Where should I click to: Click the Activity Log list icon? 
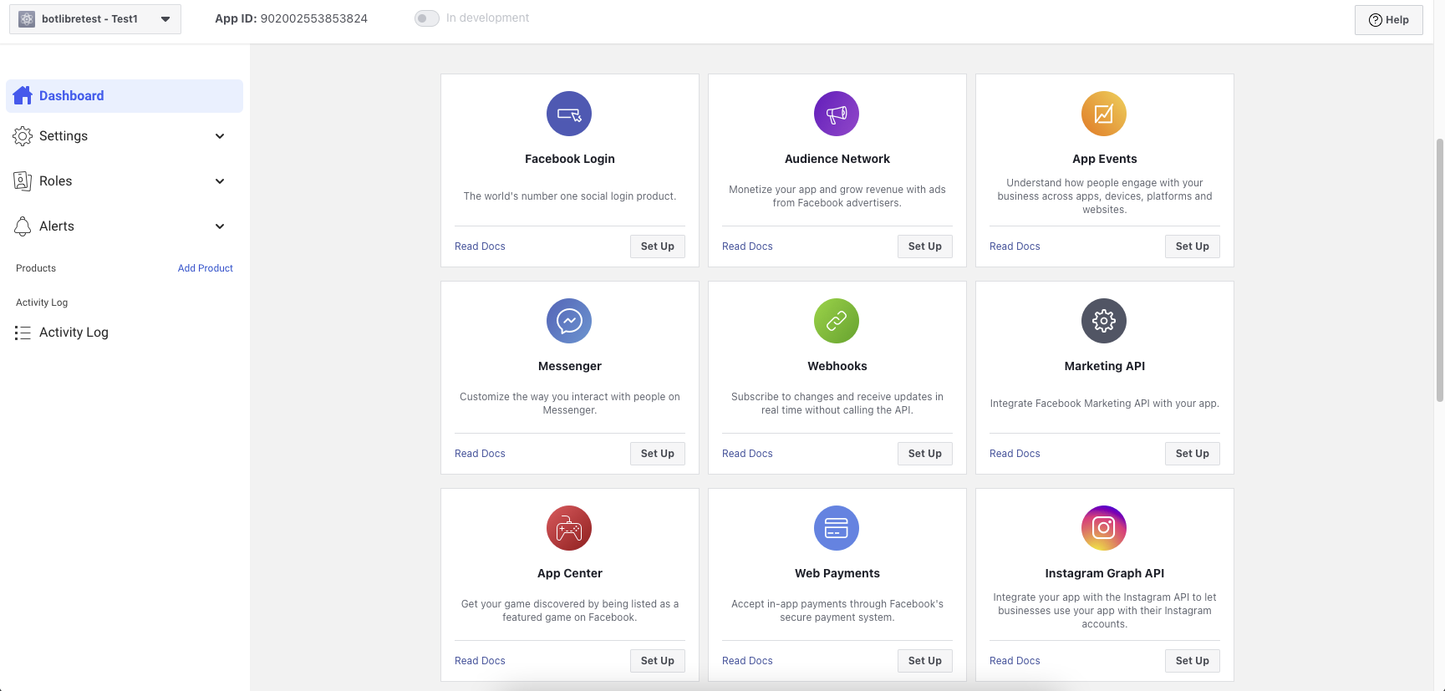[x=23, y=333]
